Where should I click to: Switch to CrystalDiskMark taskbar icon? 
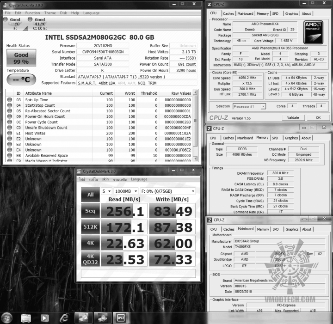(83, 318)
